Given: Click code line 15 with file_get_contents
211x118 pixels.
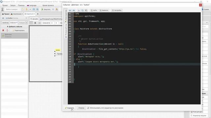Looking at the screenshot, I should coord(114,49).
